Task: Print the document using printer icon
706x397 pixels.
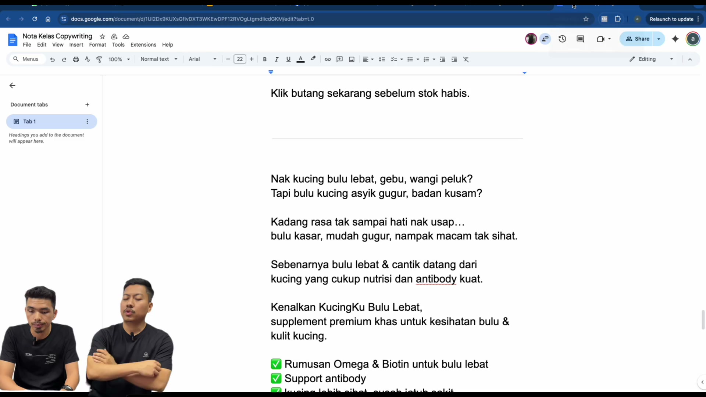Action: (x=76, y=59)
